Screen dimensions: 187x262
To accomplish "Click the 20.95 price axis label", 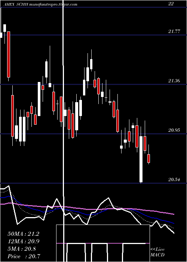I will (174, 130).
